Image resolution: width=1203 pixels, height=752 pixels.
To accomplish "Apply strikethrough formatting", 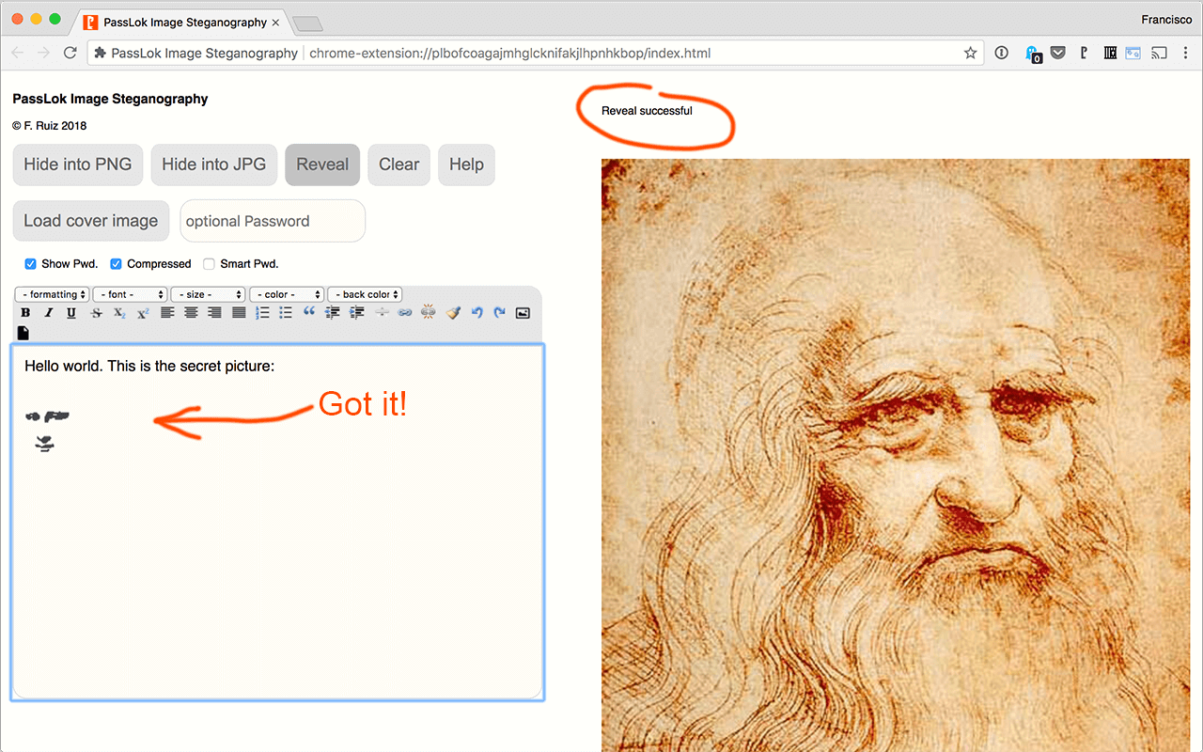I will click(96, 313).
